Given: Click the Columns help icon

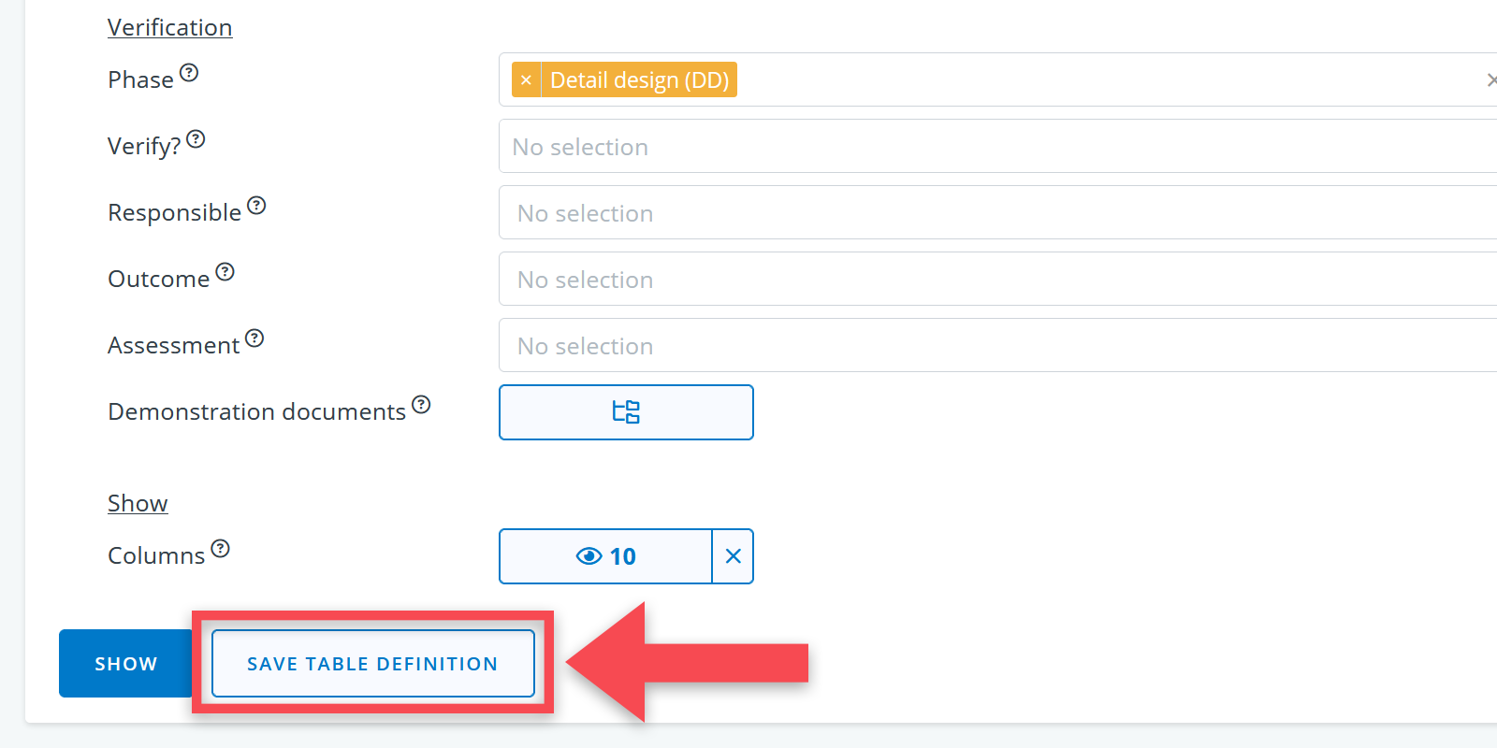Looking at the screenshot, I should (x=220, y=549).
